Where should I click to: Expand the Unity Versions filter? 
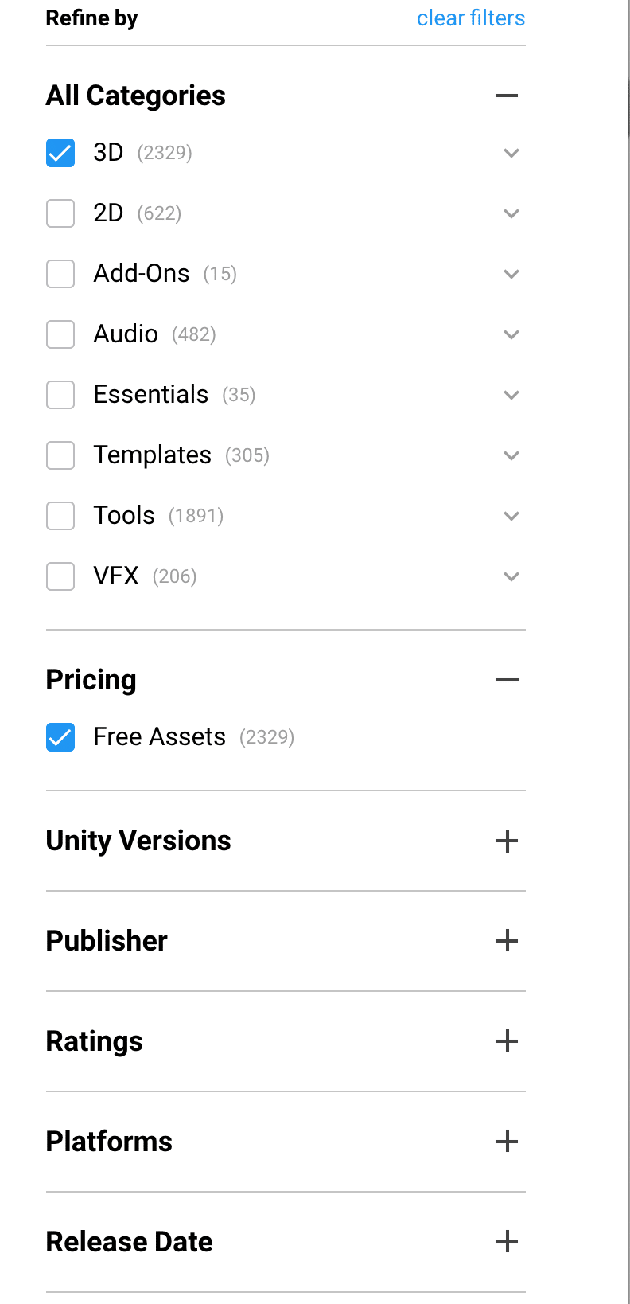[506, 841]
